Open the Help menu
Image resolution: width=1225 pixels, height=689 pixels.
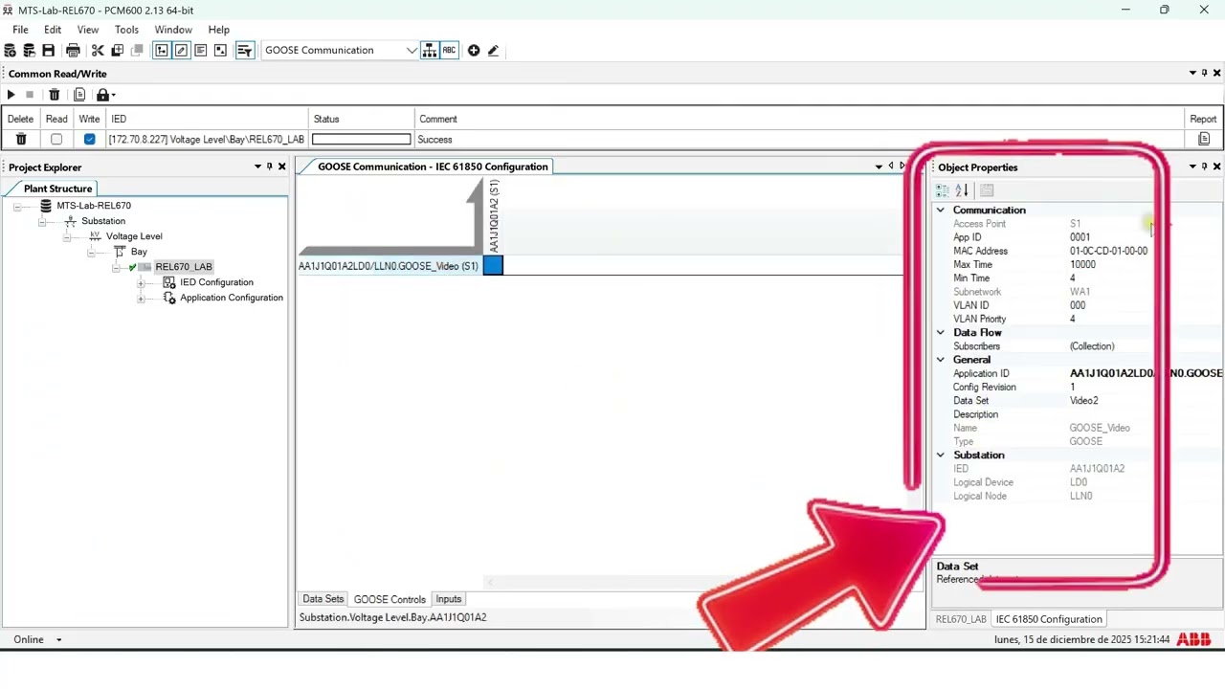pos(218,31)
